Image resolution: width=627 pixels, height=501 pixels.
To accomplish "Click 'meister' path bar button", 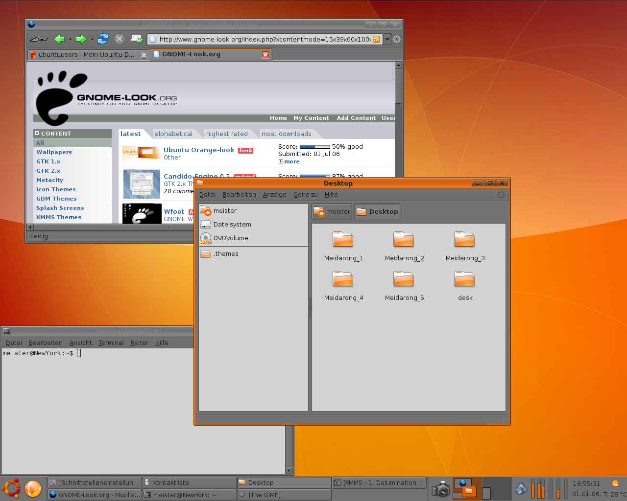I will (x=332, y=212).
